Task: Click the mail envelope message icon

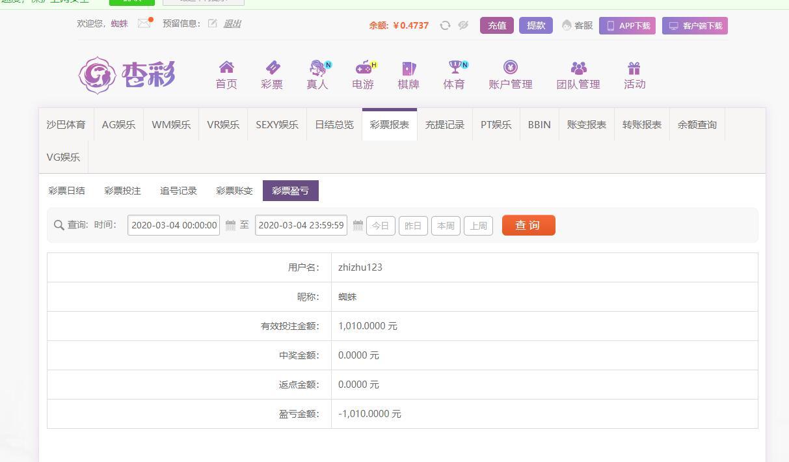Action: [x=144, y=23]
